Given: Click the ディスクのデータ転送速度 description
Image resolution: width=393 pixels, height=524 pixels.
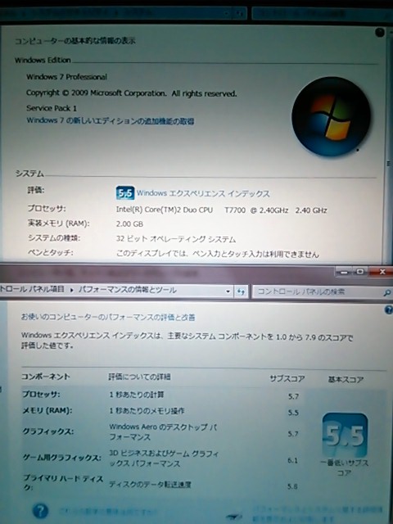Looking at the screenshot, I should [150, 484].
